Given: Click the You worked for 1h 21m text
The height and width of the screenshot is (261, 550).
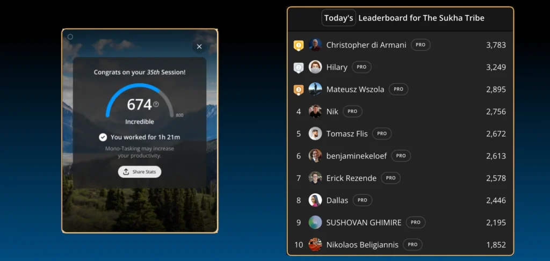Looking at the screenshot, I should click(x=145, y=137).
